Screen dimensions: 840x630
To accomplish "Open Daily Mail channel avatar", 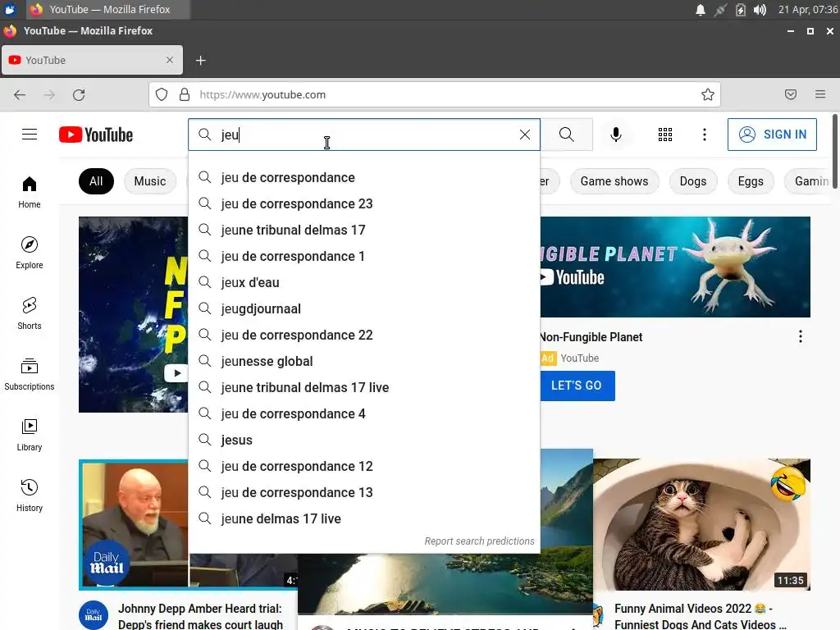I will point(94,615).
